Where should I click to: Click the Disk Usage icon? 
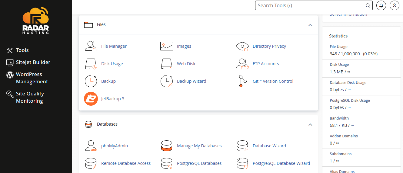[x=91, y=64]
